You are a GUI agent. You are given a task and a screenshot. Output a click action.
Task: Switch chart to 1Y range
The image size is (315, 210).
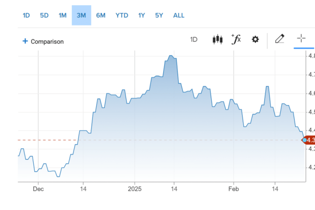[141, 15]
